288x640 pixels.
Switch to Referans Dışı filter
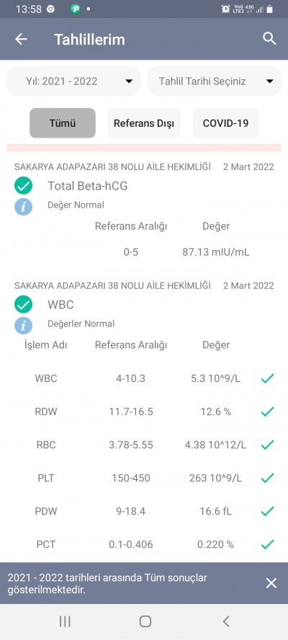point(144,123)
